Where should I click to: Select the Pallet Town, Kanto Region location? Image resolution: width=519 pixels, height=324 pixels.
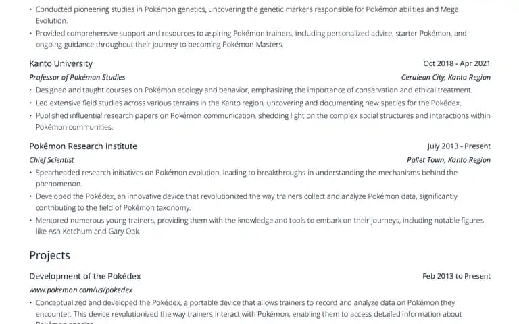click(x=449, y=160)
